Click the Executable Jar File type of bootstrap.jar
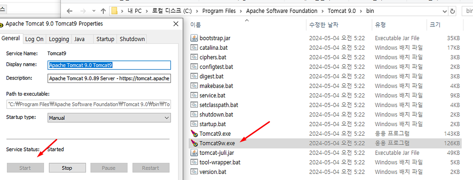This screenshot has height=180, width=473. [x=397, y=38]
